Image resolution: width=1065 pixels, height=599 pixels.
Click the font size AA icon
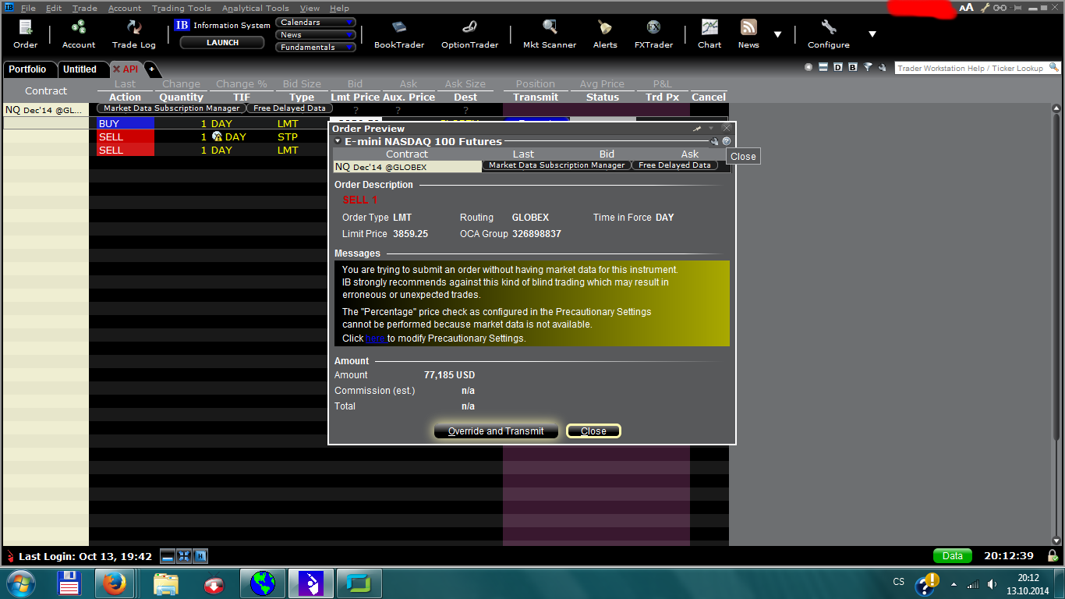[967, 8]
